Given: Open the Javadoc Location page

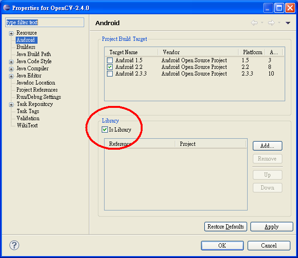Looking at the screenshot, I should click(x=36, y=83).
